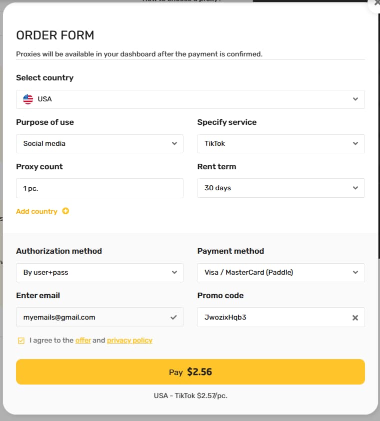Click the email validation checkmark icon
The width and height of the screenshot is (380, 421).
coord(173,317)
